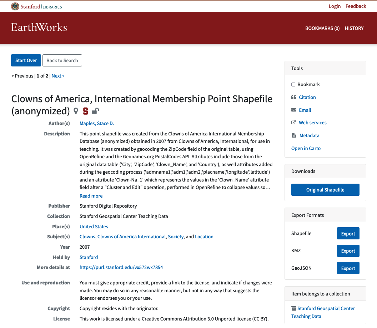The image size is (377, 328).
Task: Click the point-geometry marker icon by title
Action: pos(76,111)
